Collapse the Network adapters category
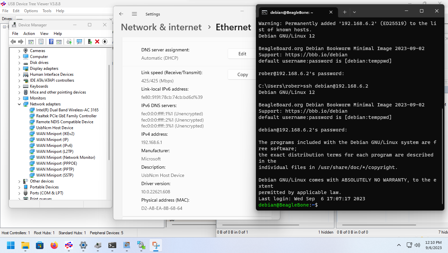The width and height of the screenshot is (448, 253). pos(19,104)
